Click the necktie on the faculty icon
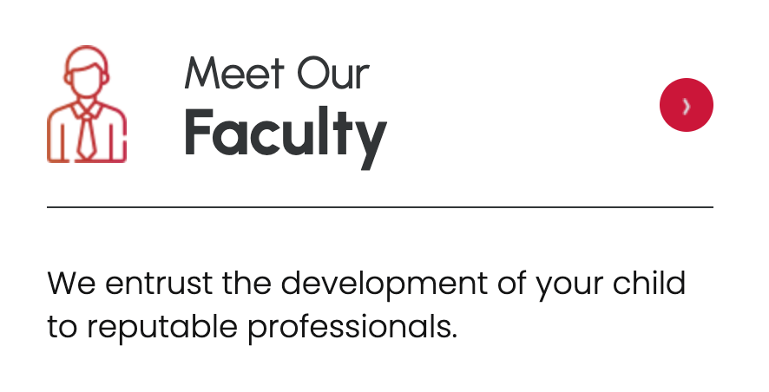This screenshot has height=392, width=769. (87, 136)
